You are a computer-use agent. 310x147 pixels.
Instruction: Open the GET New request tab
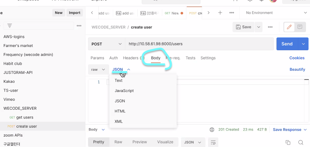click(174, 13)
